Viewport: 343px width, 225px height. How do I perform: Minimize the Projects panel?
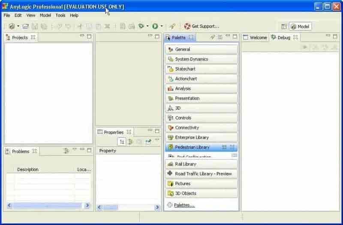(x=82, y=36)
